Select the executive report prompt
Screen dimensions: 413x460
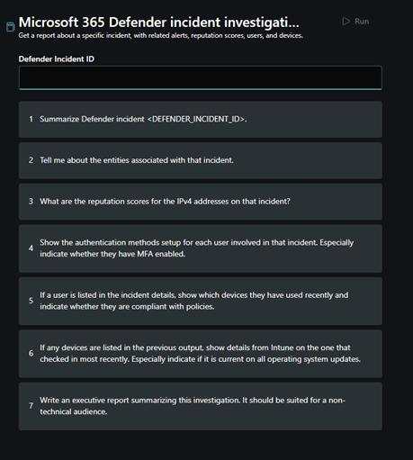click(201, 406)
